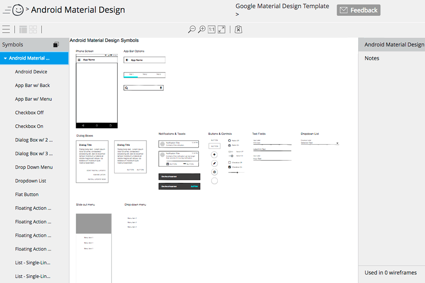425x283 pixels.
Task: Select Dropdown List symbol
Action: pos(31,180)
